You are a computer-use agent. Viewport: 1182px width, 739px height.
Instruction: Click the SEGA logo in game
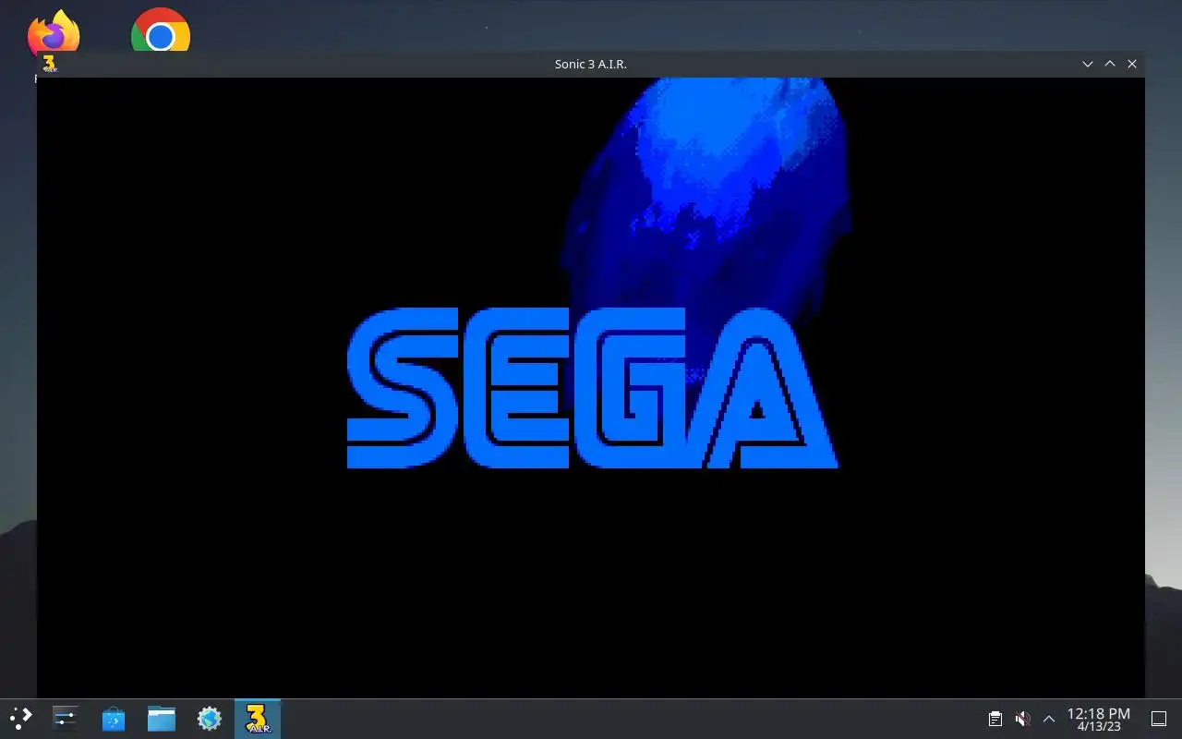[x=592, y=388]
